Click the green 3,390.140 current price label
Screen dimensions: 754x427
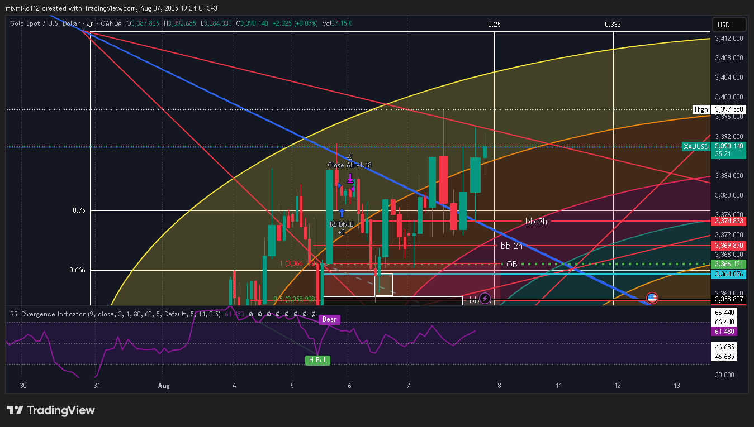(x=729, y=146)
